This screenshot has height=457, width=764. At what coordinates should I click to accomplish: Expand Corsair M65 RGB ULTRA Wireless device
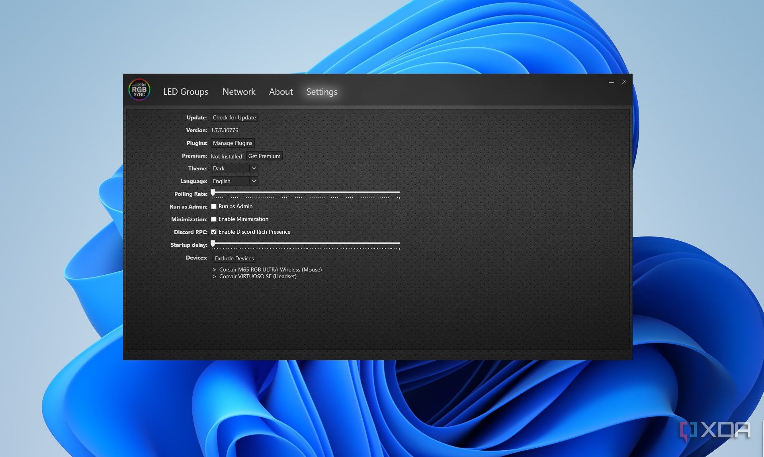pos(214,270)
